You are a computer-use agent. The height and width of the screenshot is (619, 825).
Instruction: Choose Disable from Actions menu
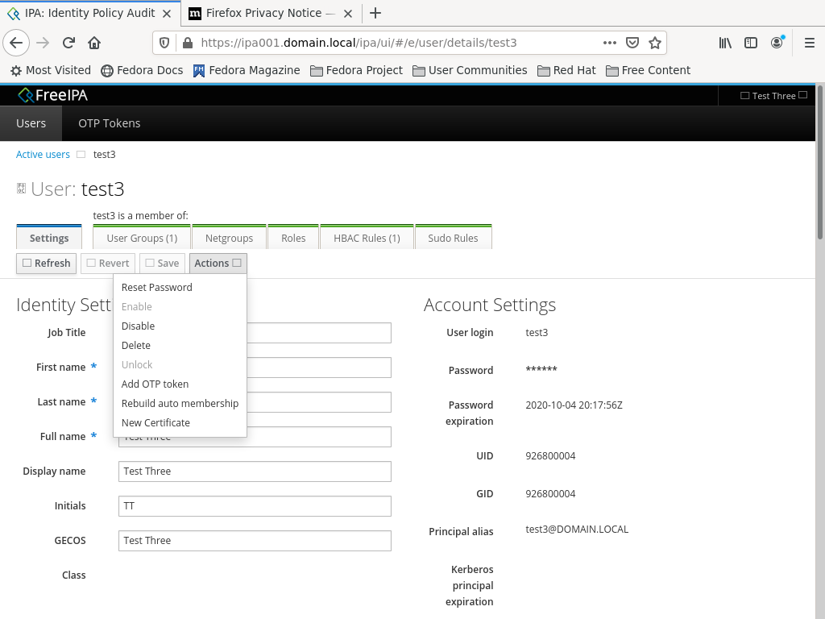(x=180, y=326)
